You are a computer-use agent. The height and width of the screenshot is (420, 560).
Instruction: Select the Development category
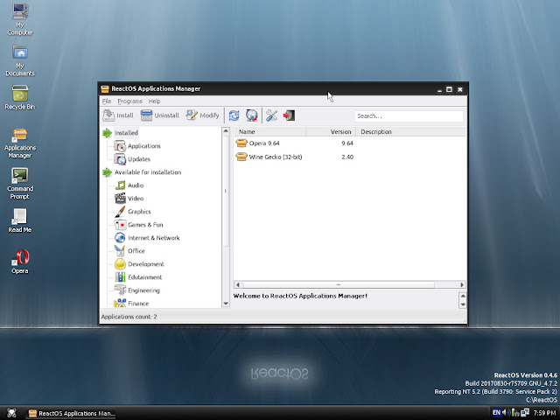pos(146,264)
